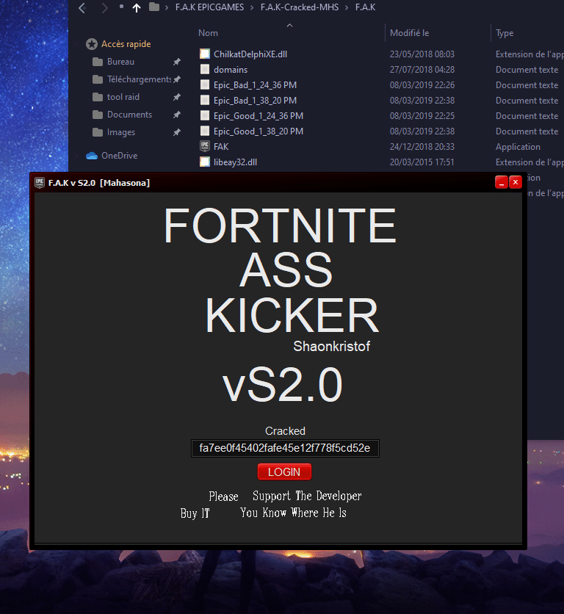564x614 pixels.
Task: Go forward in File Explorer
Action: pos(104,8)
